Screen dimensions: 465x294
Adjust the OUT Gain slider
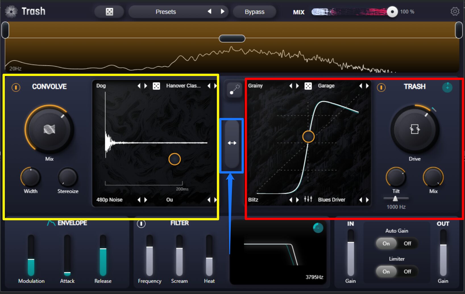click(x=443, y=253)
